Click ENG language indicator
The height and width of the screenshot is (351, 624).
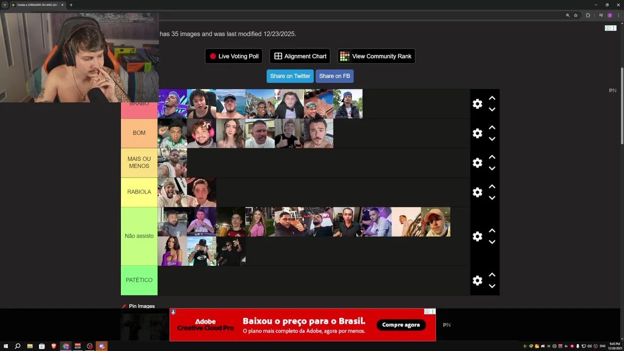click(603, 346)
